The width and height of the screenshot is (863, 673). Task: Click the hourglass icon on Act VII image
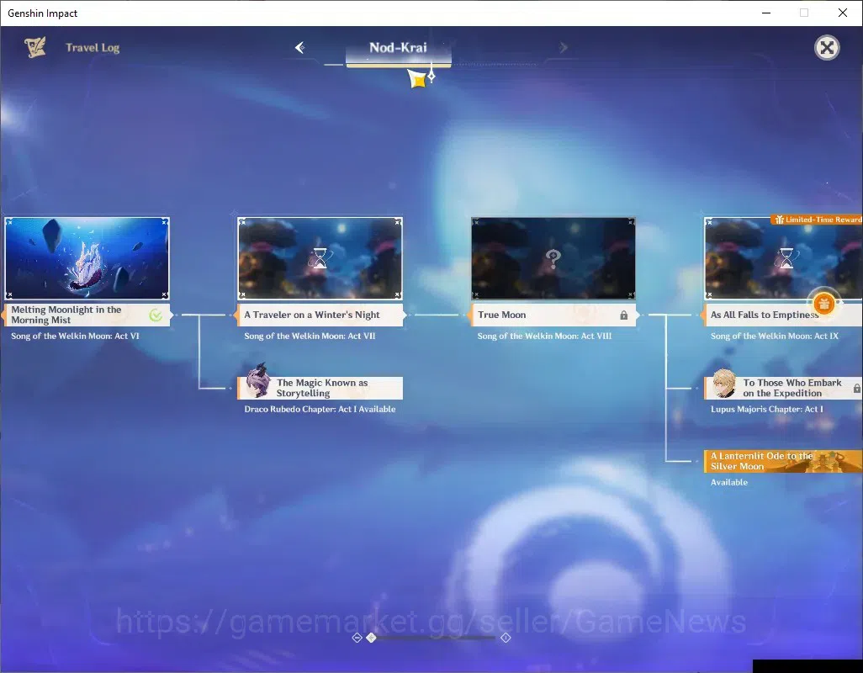[x=320, y=257]
